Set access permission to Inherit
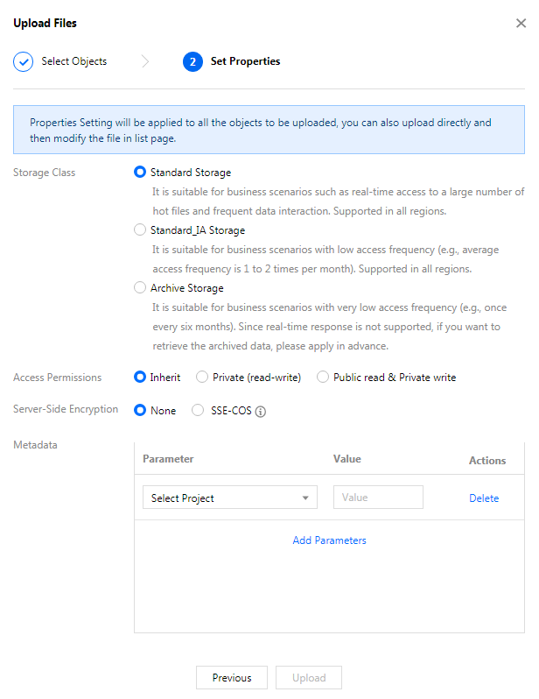 click(x=140, y=378)
